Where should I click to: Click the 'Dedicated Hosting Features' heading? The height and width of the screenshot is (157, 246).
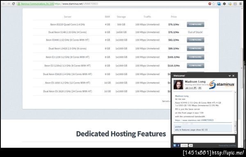pyautogui.click(x=121, y=134)
